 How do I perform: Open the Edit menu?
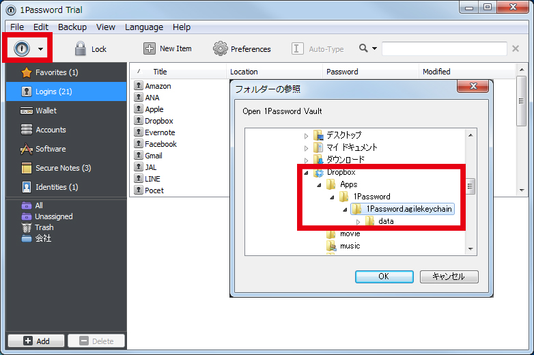coord(41,27)
